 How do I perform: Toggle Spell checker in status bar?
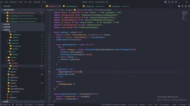point(174,105)
